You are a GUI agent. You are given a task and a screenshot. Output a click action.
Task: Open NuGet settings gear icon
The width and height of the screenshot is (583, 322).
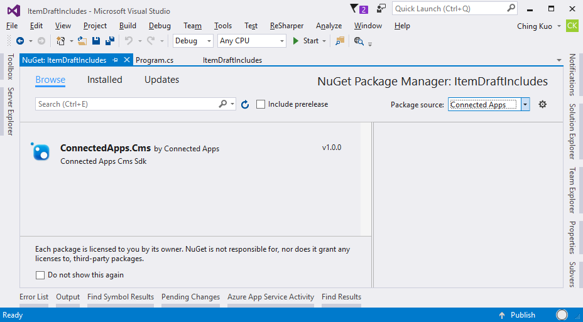(x=543, y=105)
